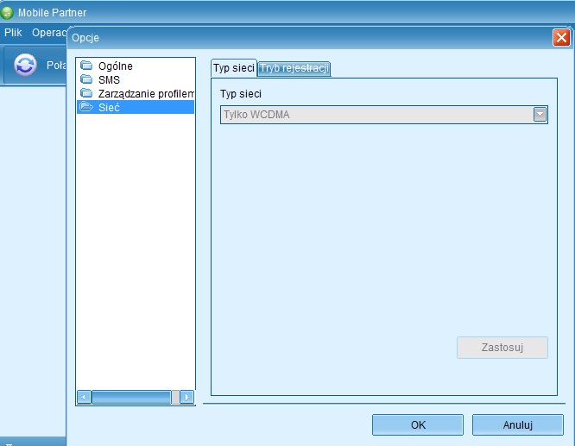
Task: Confirm settings with the OK button
Action: pos(418,424)
